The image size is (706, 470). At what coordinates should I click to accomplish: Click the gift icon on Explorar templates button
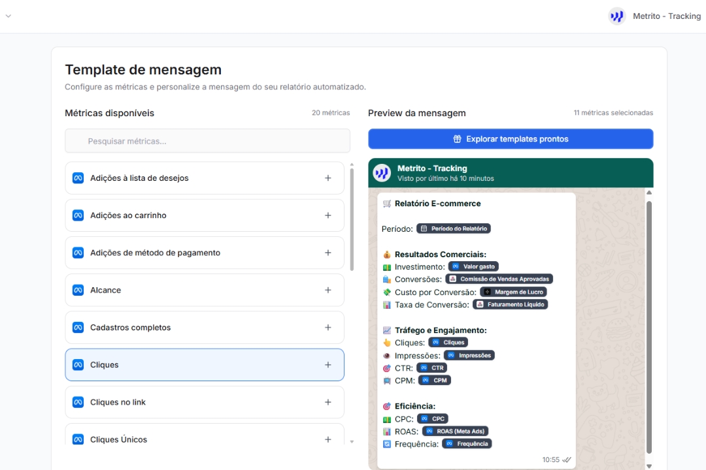(457, 139)
